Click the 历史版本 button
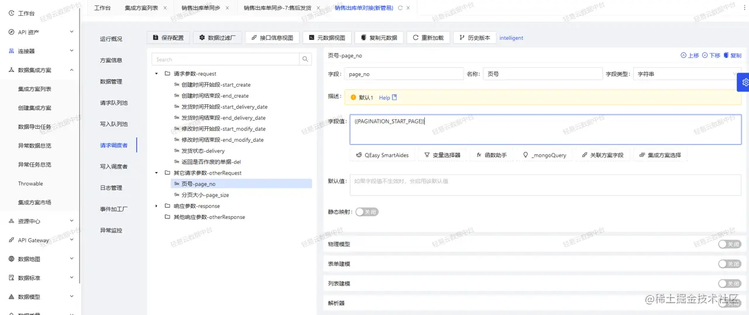 475,37
